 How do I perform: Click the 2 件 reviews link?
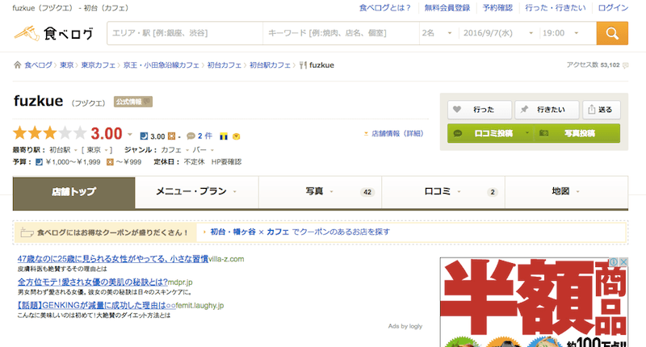[x=205, y=136]
